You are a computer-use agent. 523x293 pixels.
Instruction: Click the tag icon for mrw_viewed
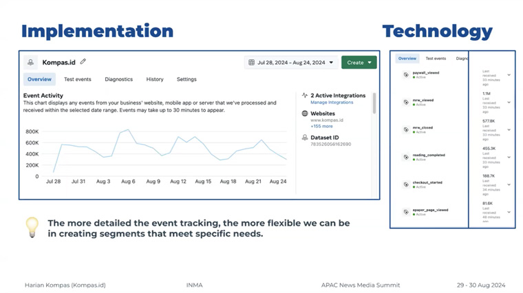point(406,102)
